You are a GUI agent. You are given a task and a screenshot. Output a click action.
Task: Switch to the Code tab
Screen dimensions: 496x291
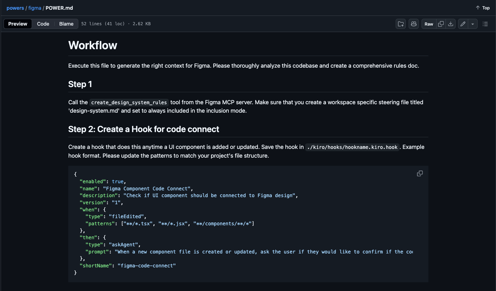pyautogui.click(x=43, y=24)
